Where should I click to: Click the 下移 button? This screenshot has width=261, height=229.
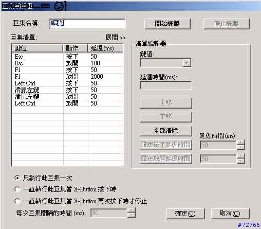[x=166, y=117]
